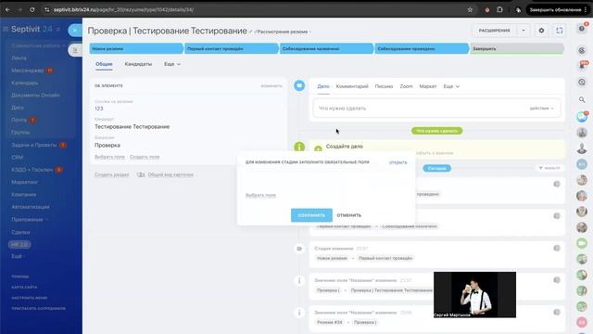
Task: Click Выбрать поле link inside the popup
Action: [260, 195]
